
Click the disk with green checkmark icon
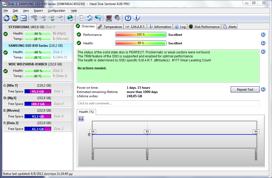tap(51, 18)
